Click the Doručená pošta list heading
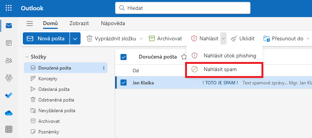This screenshot has height=138, width=312. coord(158,57)
